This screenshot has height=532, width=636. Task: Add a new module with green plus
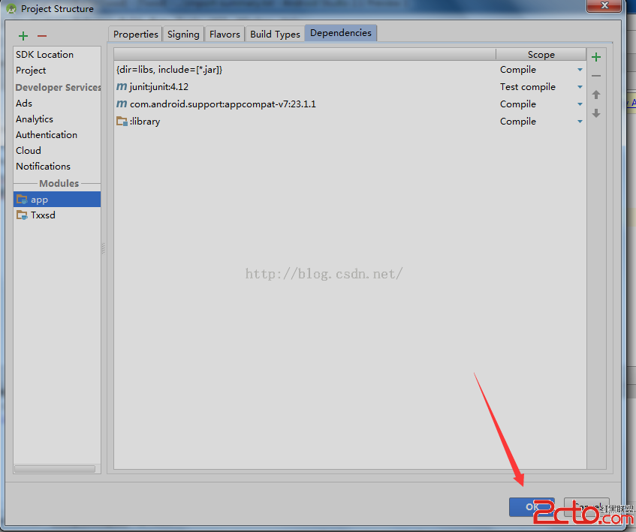[x=23, y=36]
